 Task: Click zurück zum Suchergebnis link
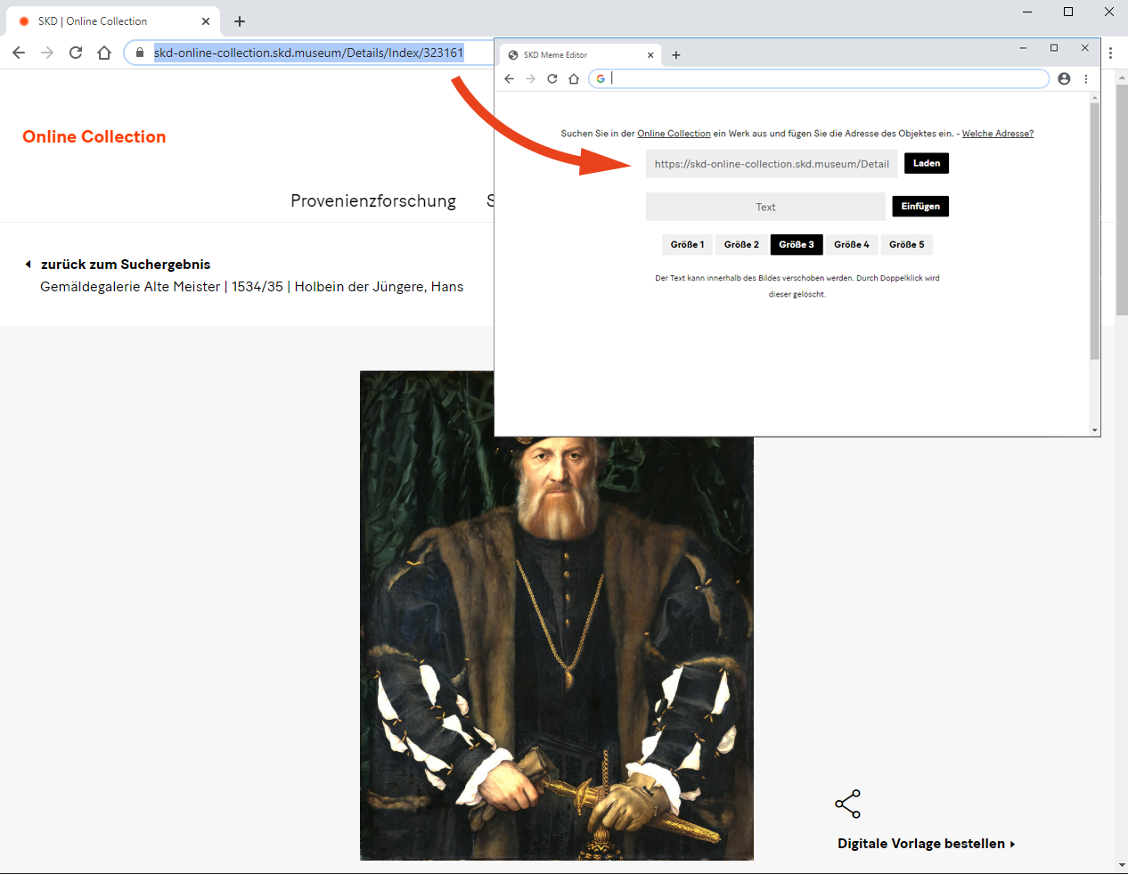click(126, 265)
